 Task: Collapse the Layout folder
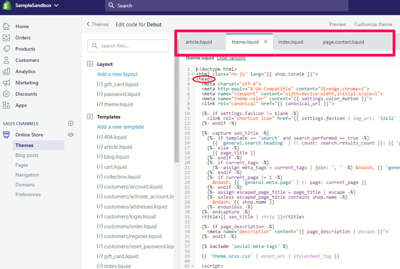[90, 64]
